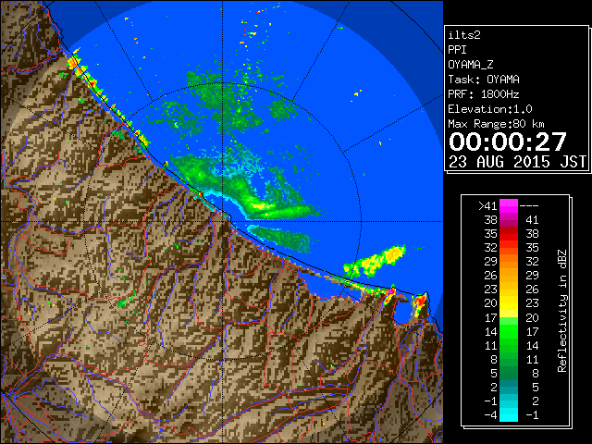Pick the yellow 20 to 23 dBZ swatch
Screen dimensions: 592x444
[x=509, y=303]
